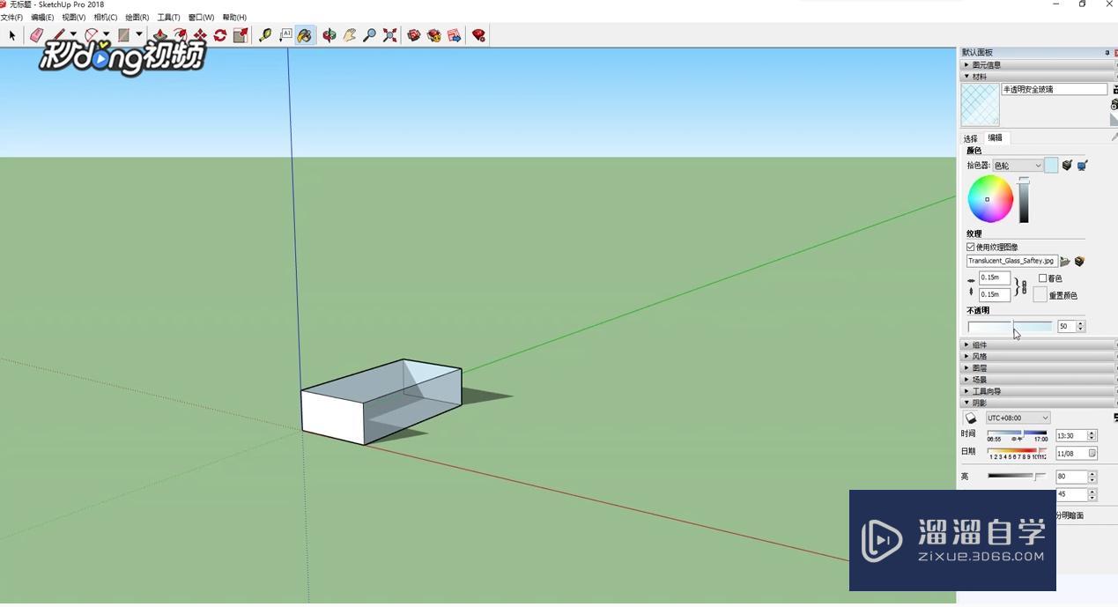
Task: Choose the Text label tool
Action: click(285, 35)
